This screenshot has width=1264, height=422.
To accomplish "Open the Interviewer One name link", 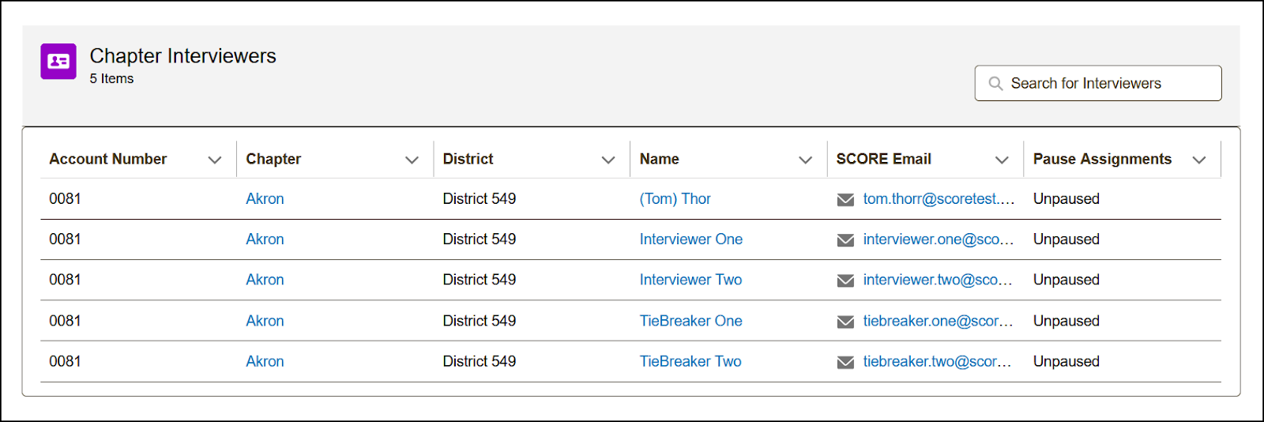I will (690, 239).
